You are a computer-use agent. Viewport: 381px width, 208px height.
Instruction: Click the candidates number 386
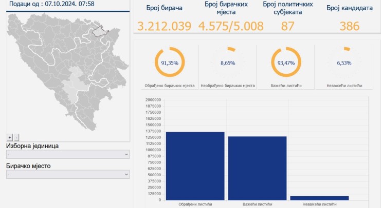point(350,26)
